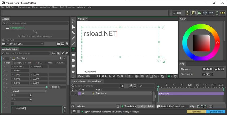This screenshot has width=227, height=115.
Task: Click the yellow filmstrip icon in top toolbar
Action: pos(222,13)
